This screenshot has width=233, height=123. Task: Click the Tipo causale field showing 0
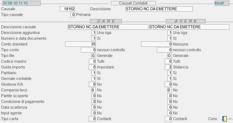click(73, 15)
